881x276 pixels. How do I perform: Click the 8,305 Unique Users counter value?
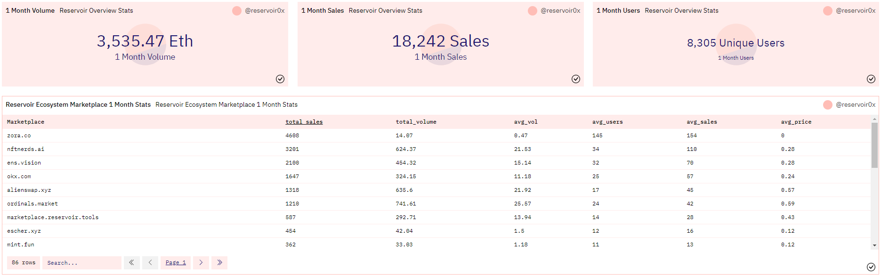click(x=736, y=43)
